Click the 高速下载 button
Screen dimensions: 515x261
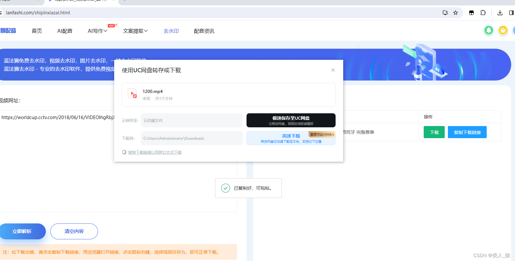[x=291, y=138]
